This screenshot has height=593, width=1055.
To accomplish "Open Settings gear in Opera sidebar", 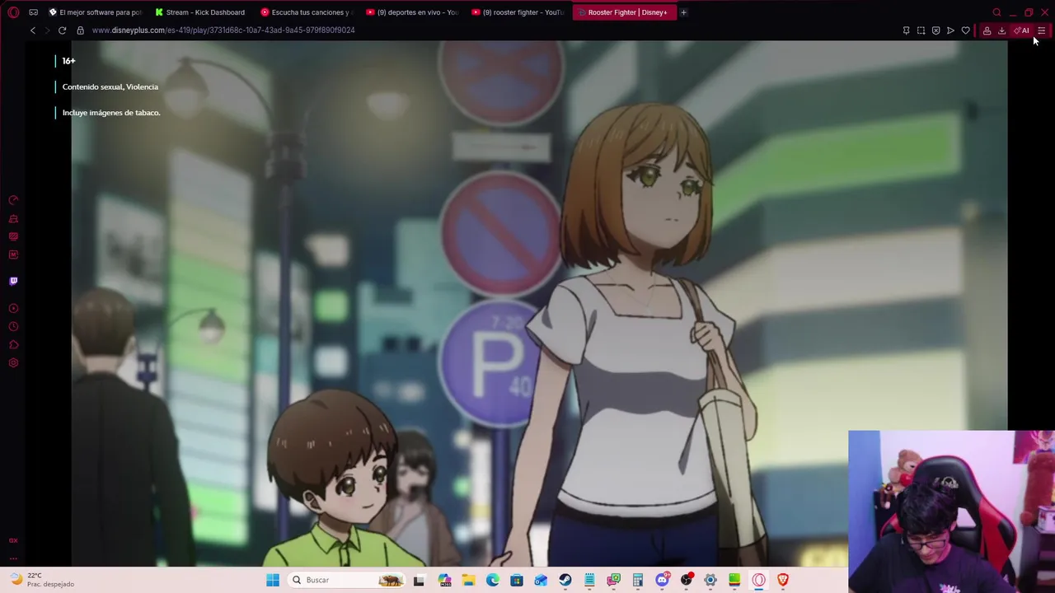I will click(x=13, y=362).
